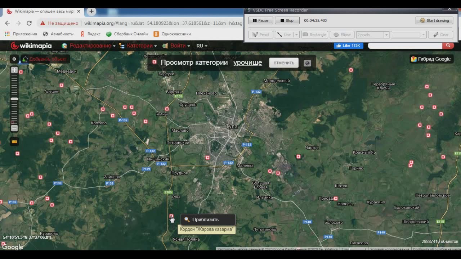
Task: Click the search magnifier button
Action: click(x=448, y=45)
